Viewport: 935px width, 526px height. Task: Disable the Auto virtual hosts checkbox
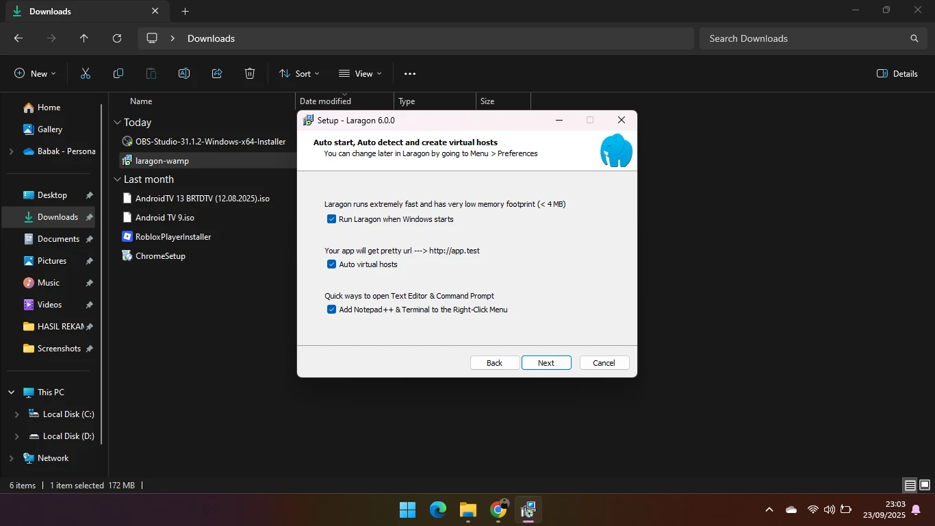[332, 264]
